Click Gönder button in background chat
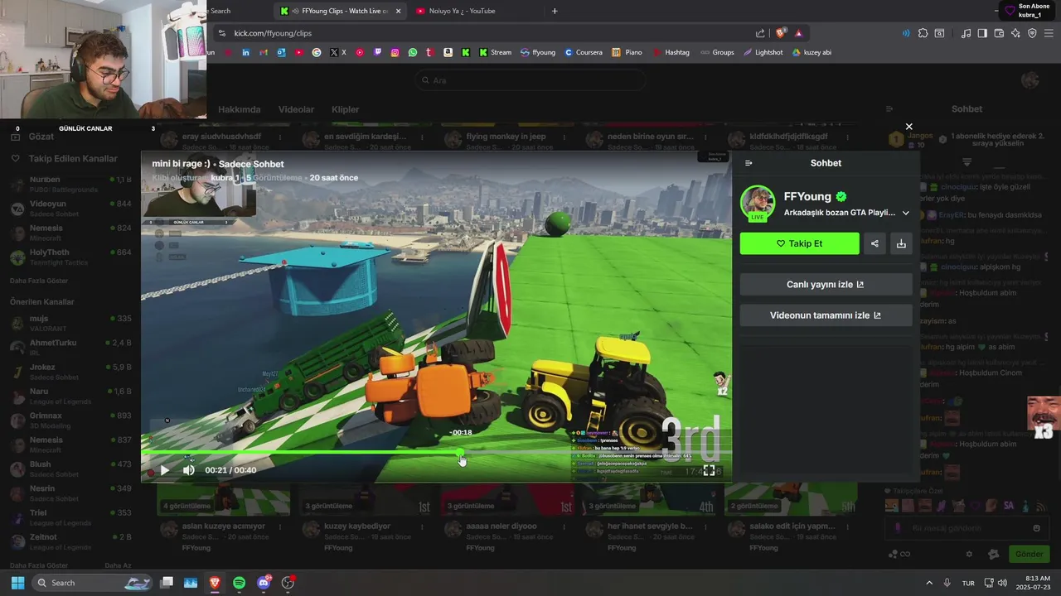Viewport: 1061px width, 596px height. [1030, 554]
